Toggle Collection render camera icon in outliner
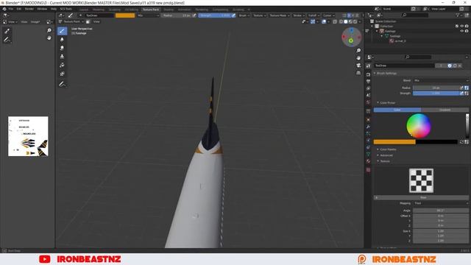Viewport: 471px width, 265px height. pos(467,26)
